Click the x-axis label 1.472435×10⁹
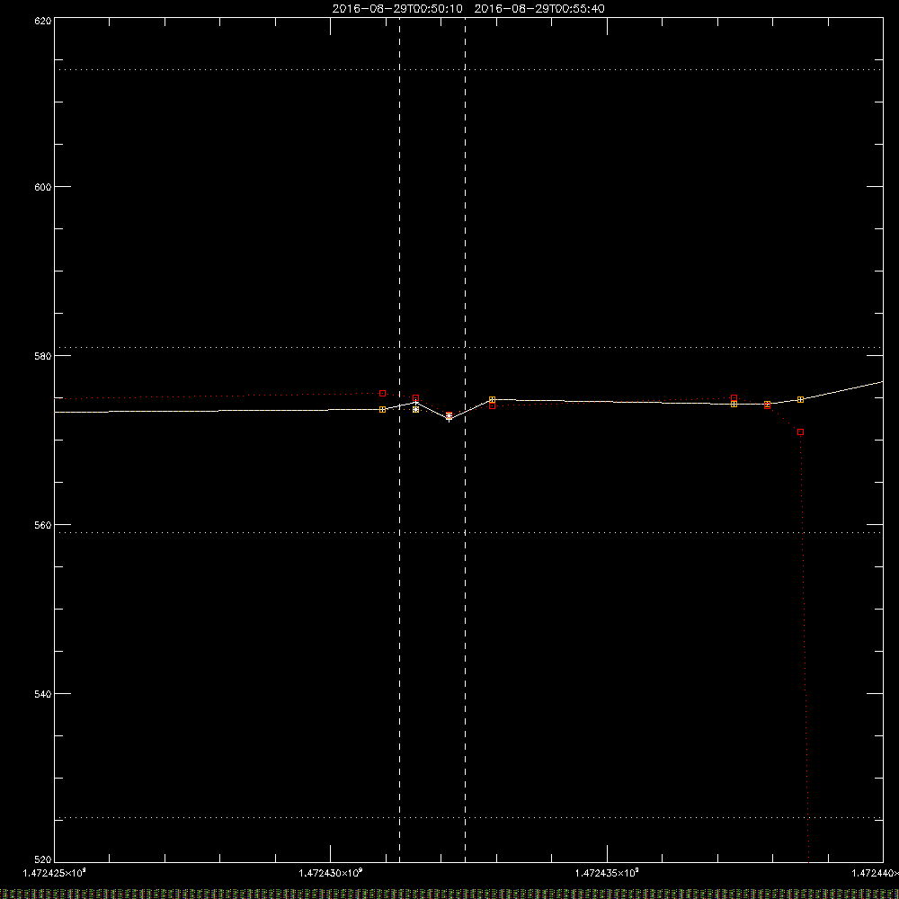 [x=607, y=873]
